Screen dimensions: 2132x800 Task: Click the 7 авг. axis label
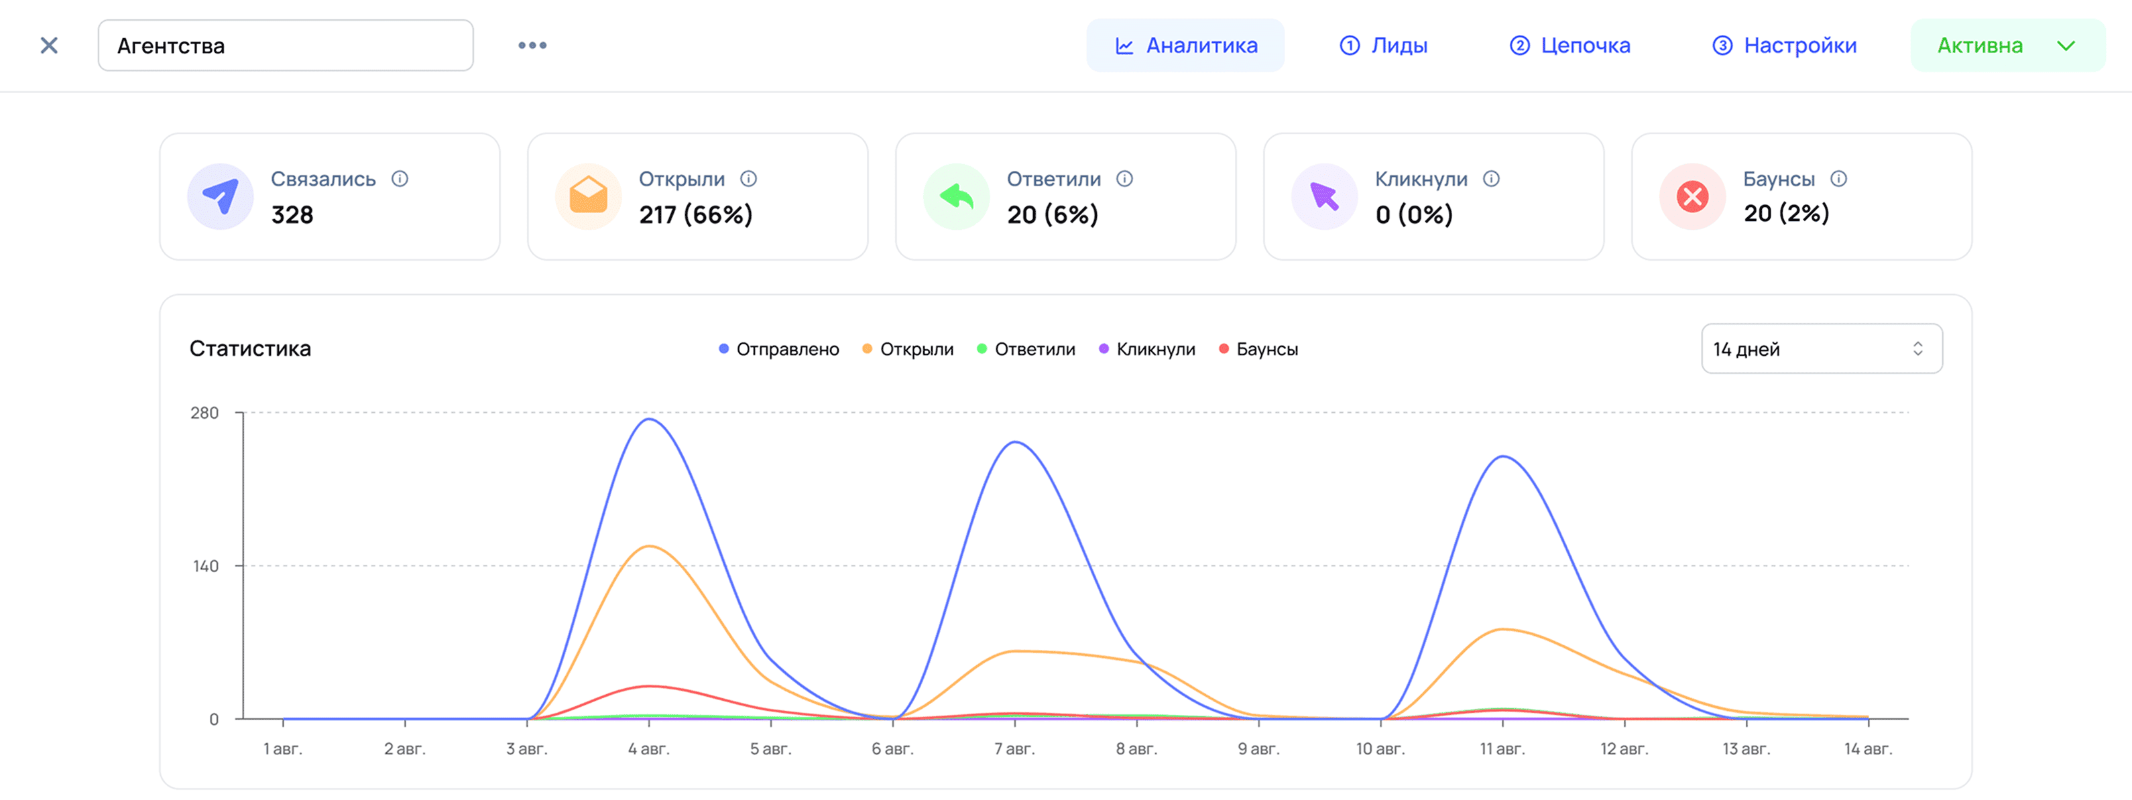(1014, 748)
